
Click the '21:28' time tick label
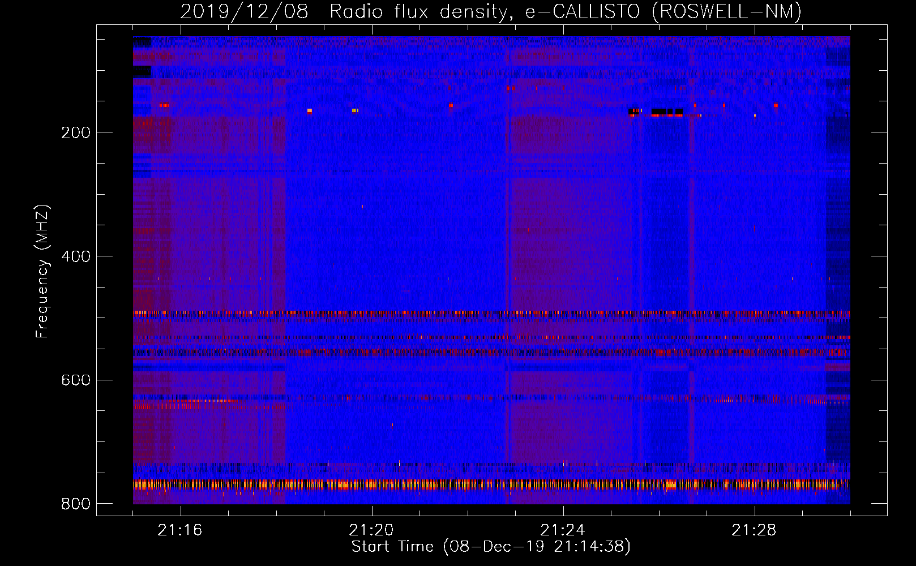pos(754,530)
